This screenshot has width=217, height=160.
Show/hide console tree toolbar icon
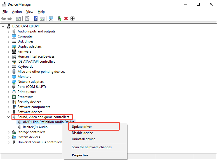(18, 18)
